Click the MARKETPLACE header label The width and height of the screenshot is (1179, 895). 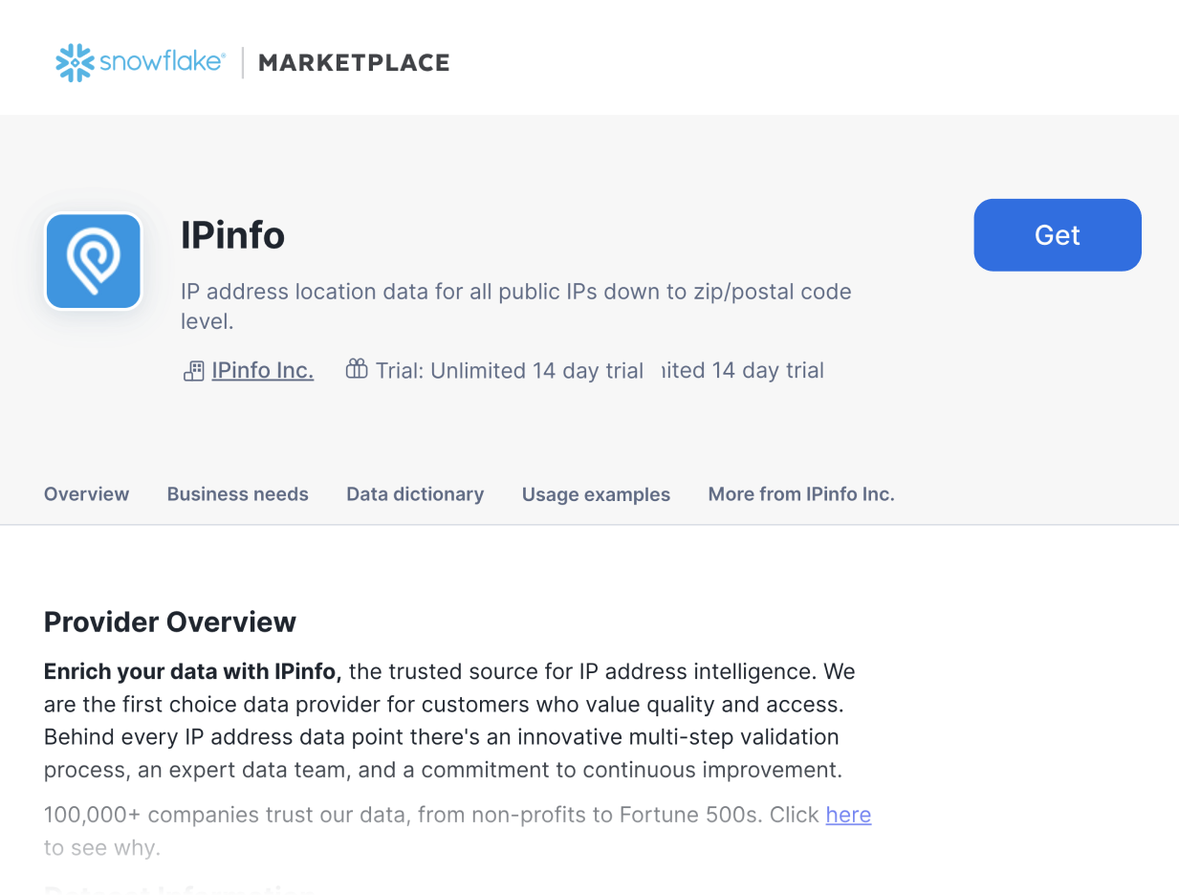(x=354, y=62)
